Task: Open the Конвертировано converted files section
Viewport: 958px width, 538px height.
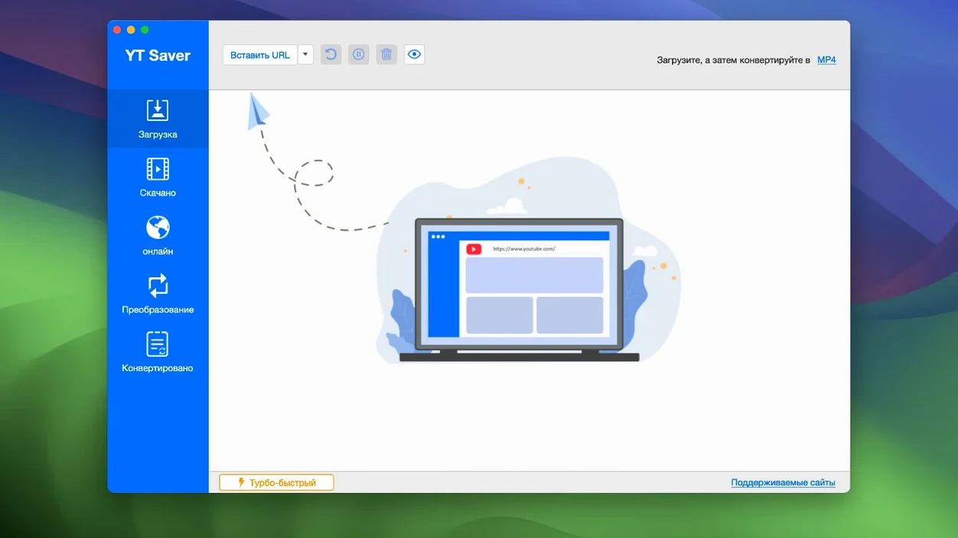Action: coord(158,352)
